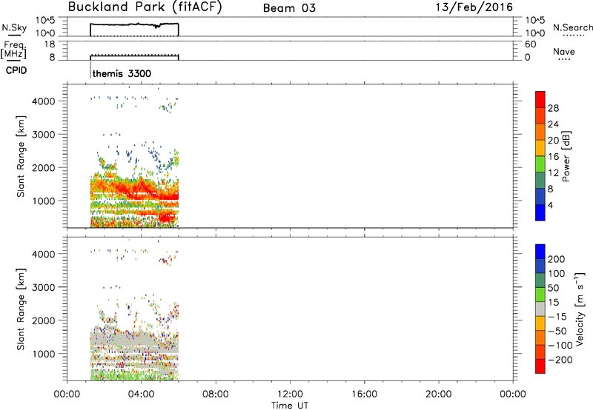
Task: Click the 'N.Sky' legend label
Action: tap(14, 28)
